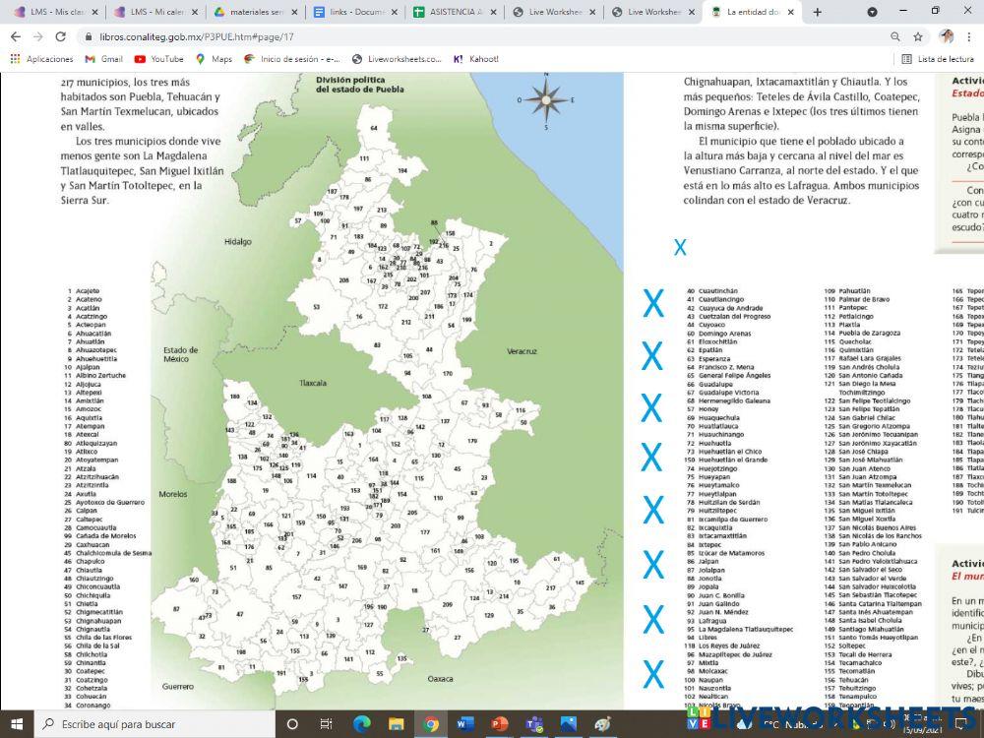Open Microsoft Teams from the taskbar
Image resolution: width=984 pixels, height=738 pixels.
coord(533,724)
